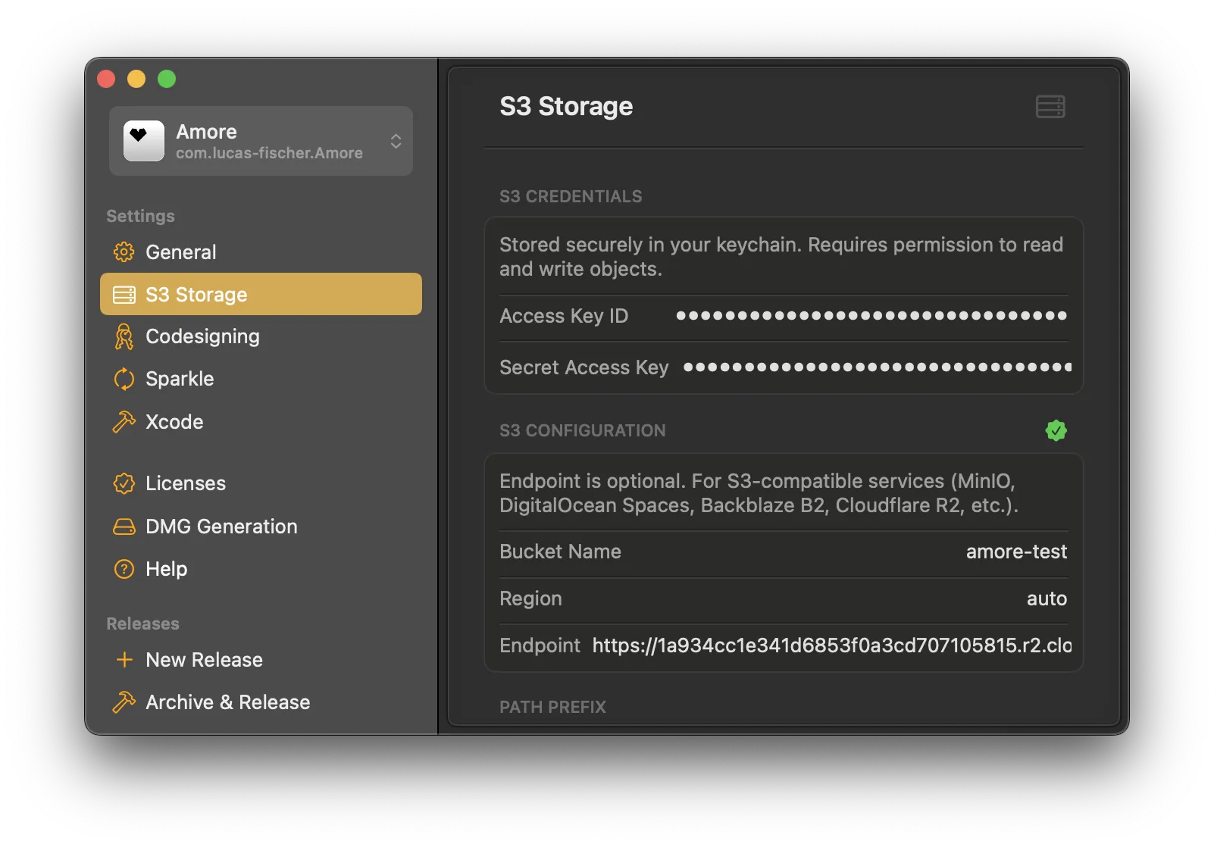Click the storage icon beside S3 Storage title
Viewport: 1214px width, 847px height.
click(x=1050, y=107)
